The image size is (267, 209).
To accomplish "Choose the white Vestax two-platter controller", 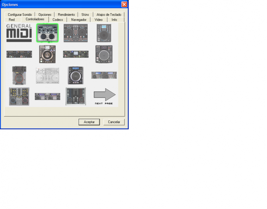I will coord(47,75).
